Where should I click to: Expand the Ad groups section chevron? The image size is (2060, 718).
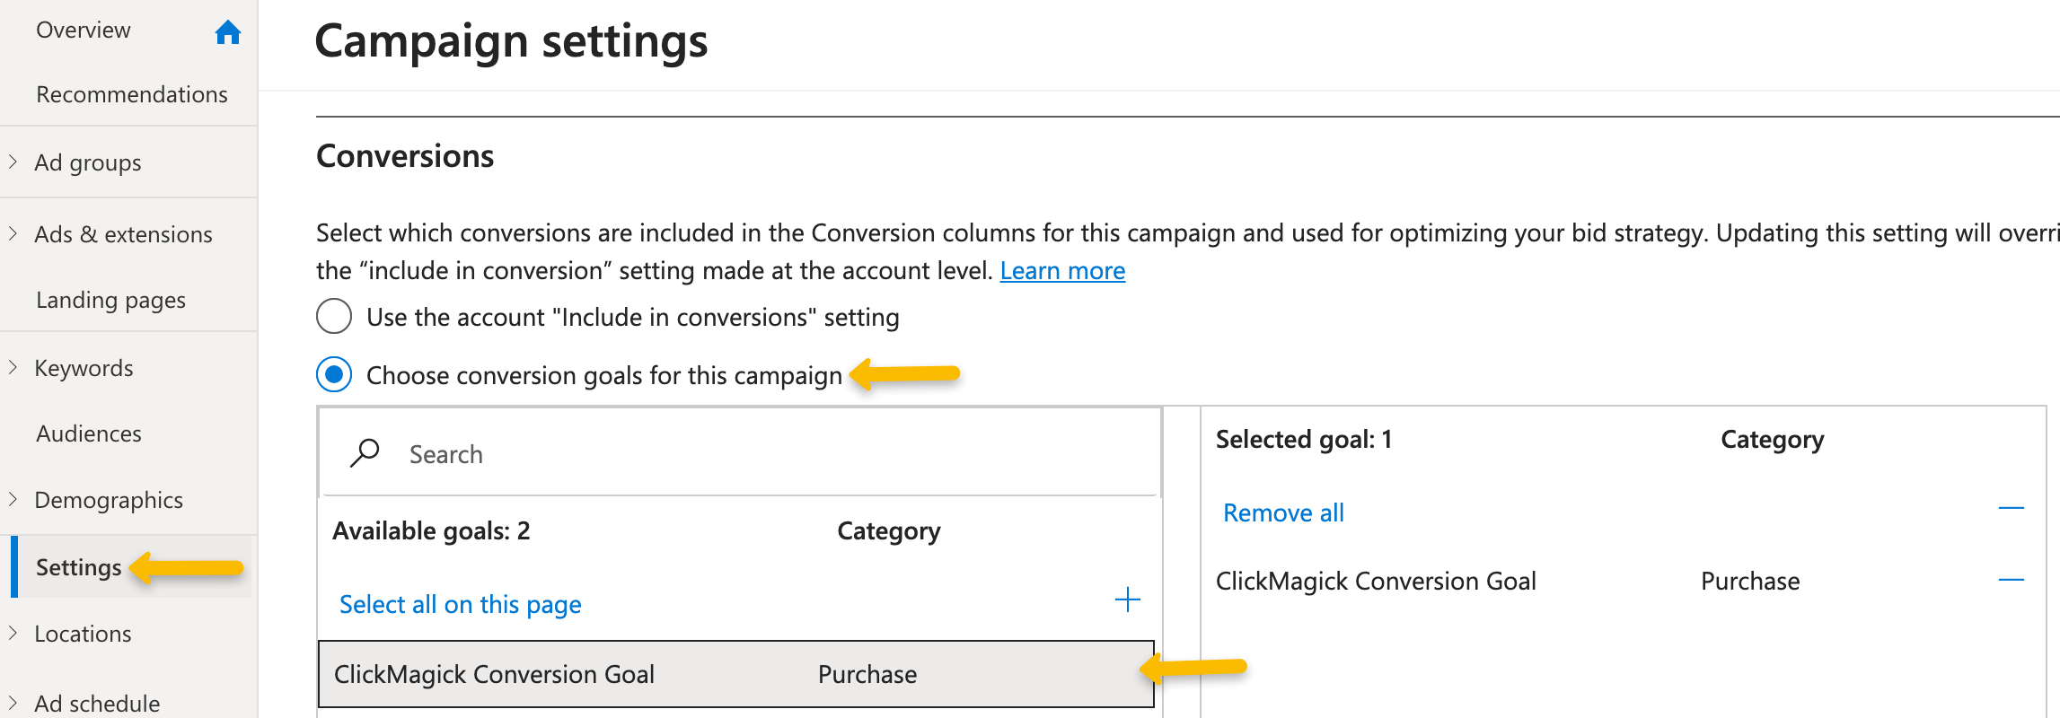point(13,162)
